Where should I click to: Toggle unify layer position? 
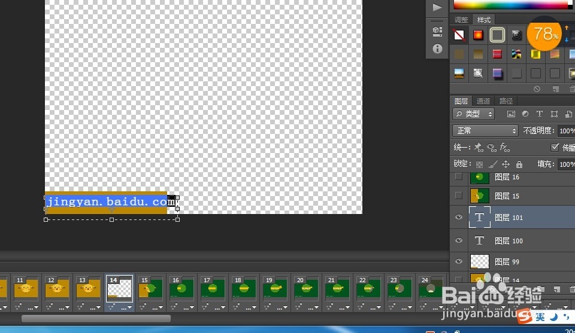[x=479, y=148]
